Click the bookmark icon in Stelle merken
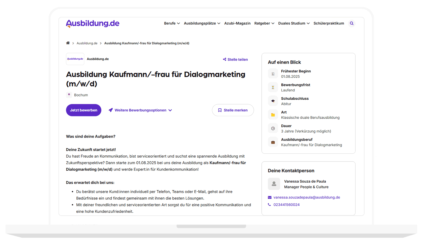This screenshot has width=423, height=245. 219,110
